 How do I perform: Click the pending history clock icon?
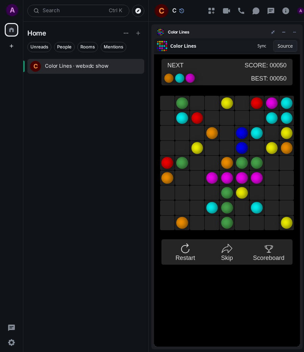(x=182, y=11)
